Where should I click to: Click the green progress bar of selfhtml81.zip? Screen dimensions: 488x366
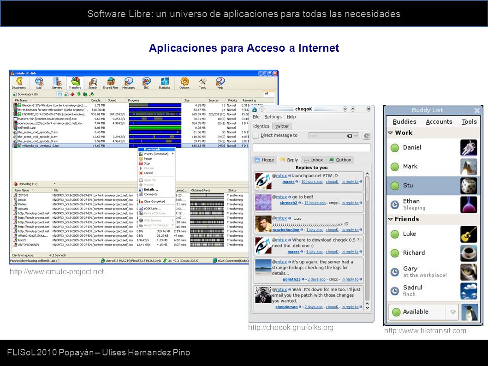coord(155,128)
